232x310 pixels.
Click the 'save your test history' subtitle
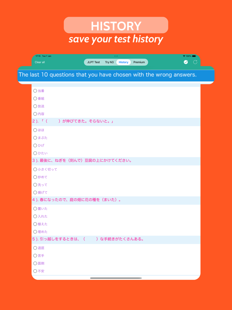(x=116, y=39)
